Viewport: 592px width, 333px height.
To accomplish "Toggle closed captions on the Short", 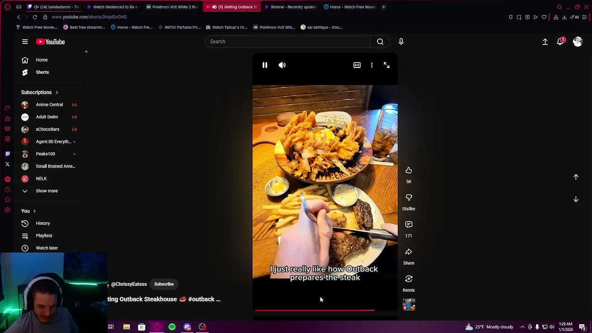I will coord(357,65).
